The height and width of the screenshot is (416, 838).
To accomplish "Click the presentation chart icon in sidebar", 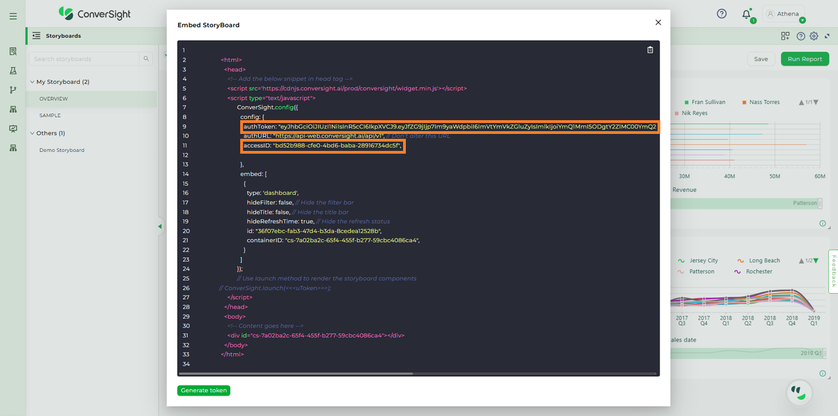I will (x=13, y=129).
